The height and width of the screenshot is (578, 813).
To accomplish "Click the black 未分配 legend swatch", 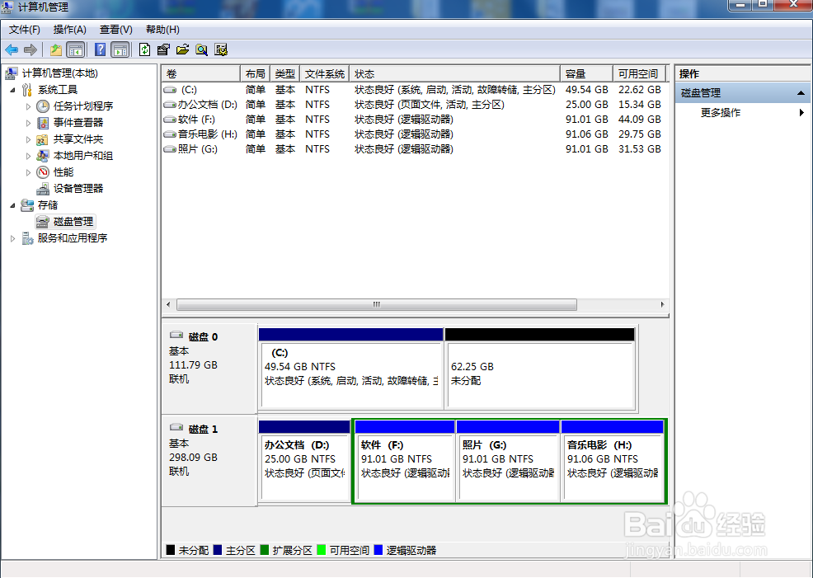I will (170, 550).
